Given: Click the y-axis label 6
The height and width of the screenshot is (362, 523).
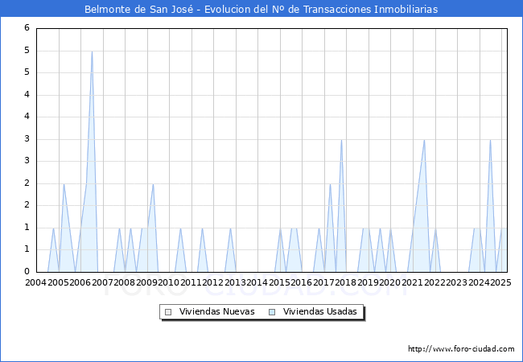Looking at the screenshot, I should (x=27, y=27).
